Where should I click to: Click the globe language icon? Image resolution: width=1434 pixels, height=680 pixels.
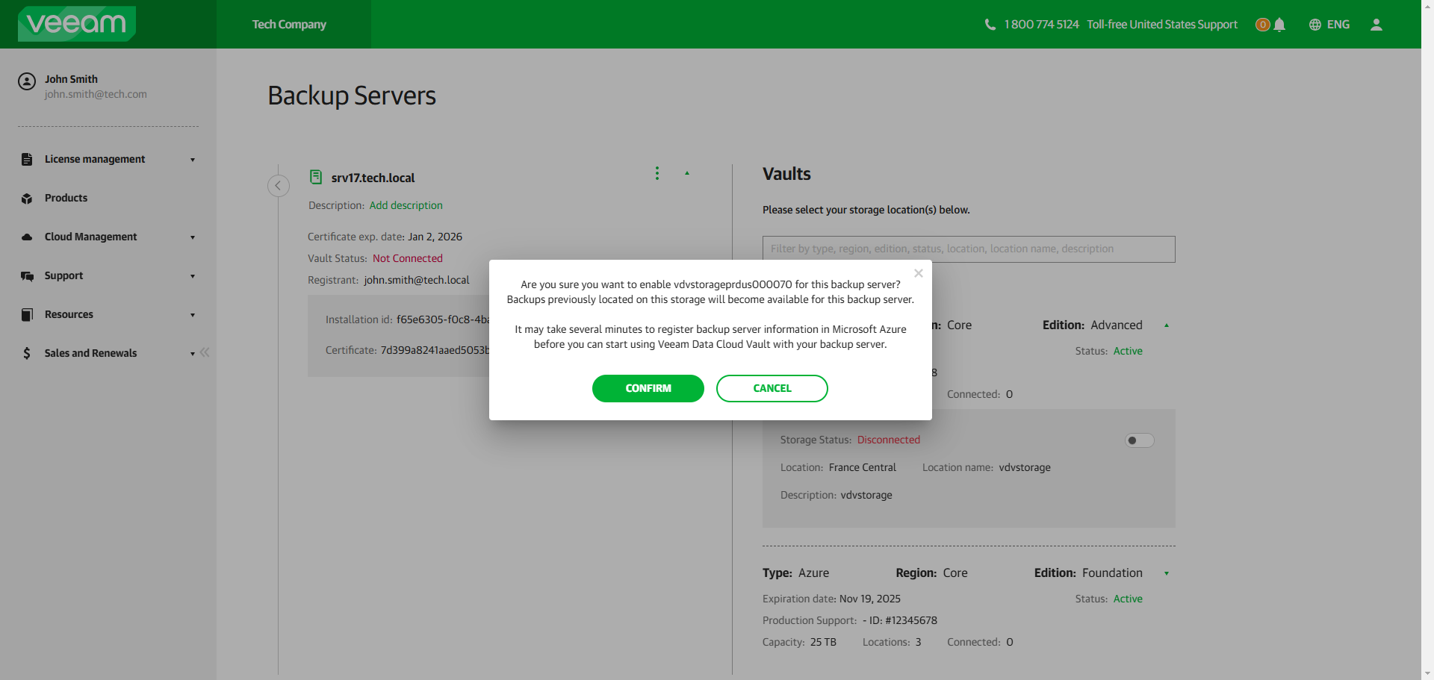click(x=1315, y=25)
